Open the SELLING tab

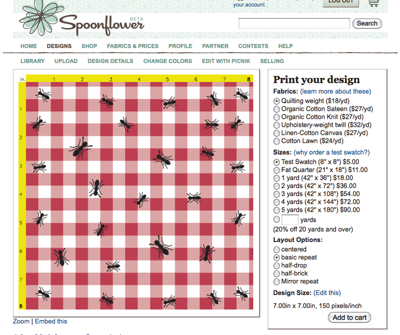click(272, 61)
